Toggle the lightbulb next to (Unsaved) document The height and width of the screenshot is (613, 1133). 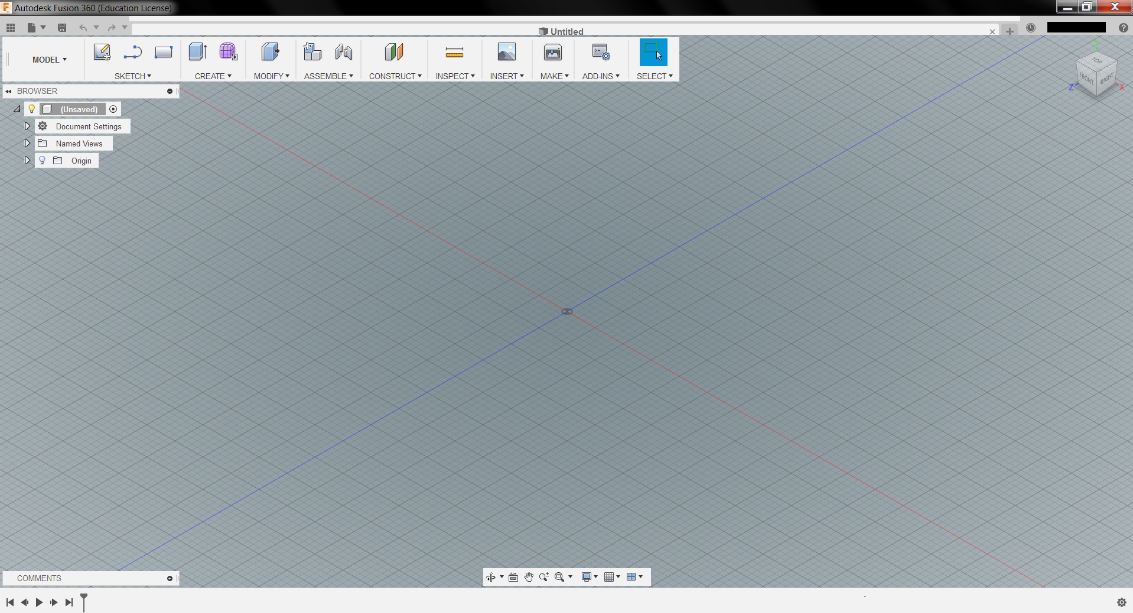pos(31,109)
